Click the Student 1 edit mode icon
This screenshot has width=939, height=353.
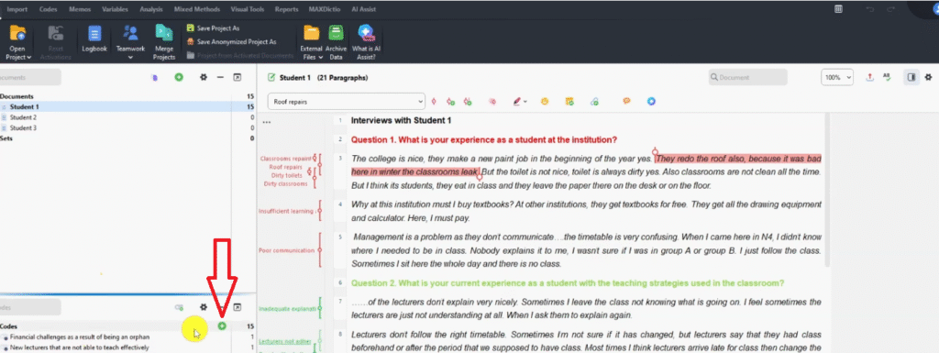[x=271, y=78]
